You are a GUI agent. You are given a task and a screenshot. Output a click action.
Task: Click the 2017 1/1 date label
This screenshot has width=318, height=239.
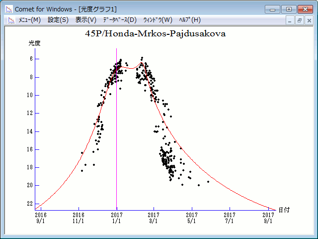(117, 218)
